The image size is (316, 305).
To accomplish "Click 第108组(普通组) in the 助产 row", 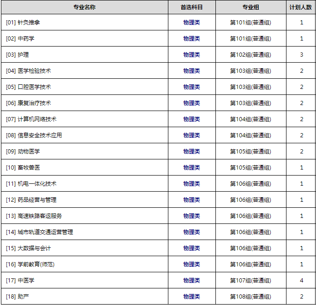I will (x=250, y=296).
